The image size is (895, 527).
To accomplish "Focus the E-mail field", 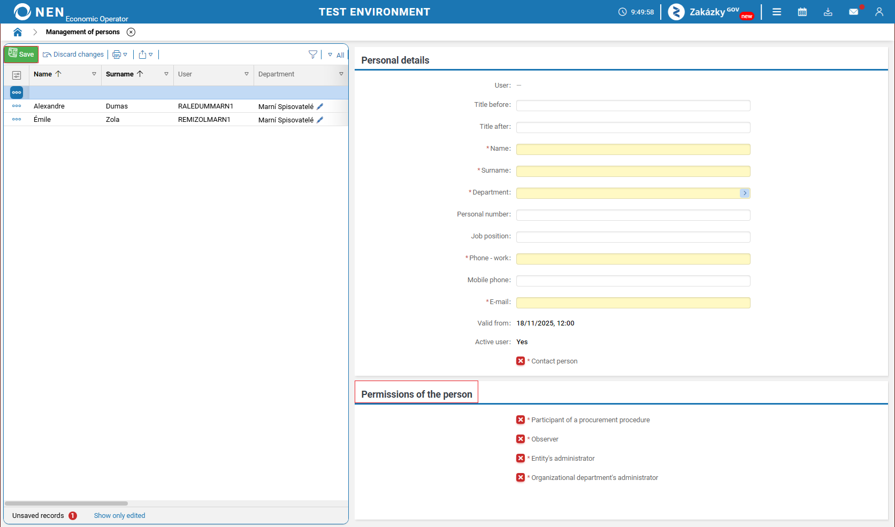I will [x=633, y=303].
